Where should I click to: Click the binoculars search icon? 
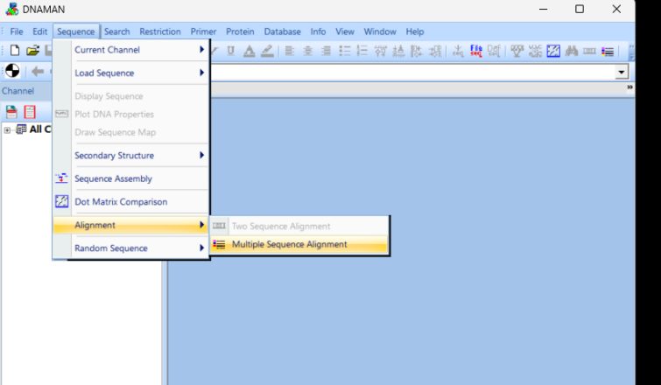click(571, 51)
